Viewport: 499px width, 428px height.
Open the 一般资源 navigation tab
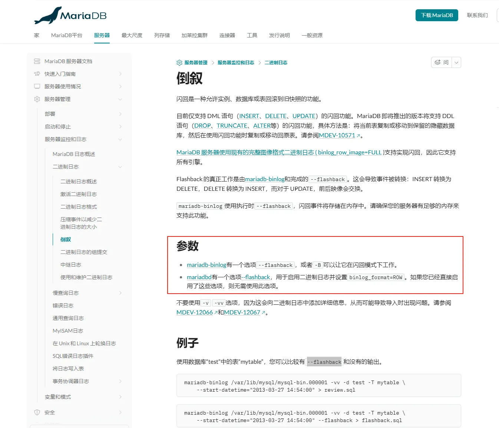tap(312, 35)
